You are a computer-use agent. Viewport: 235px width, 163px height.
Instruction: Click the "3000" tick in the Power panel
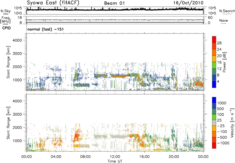17,54
